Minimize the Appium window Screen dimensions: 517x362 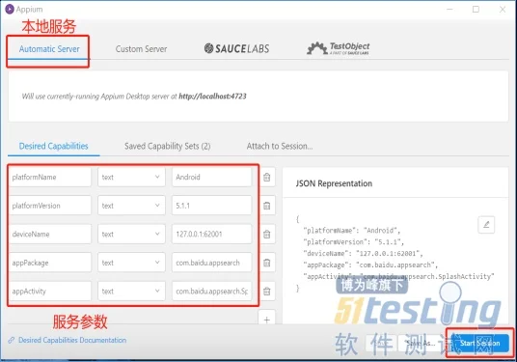449,10
